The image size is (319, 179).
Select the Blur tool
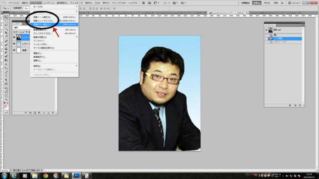click(6, 64)
